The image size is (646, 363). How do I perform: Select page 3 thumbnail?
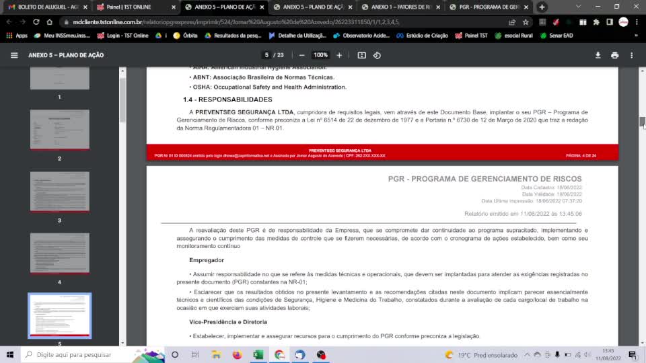[59, 192]
